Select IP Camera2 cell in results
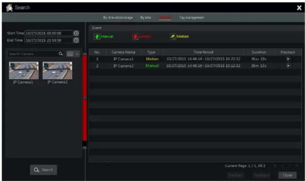Viewport: 305px width, 181px height. [x=123, y=66]
